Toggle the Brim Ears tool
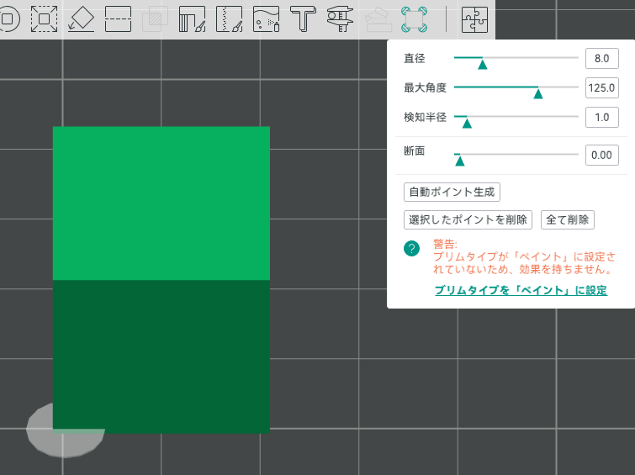 (x=414, y=18)
